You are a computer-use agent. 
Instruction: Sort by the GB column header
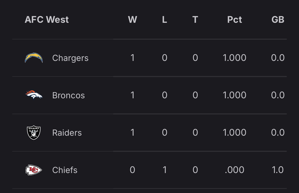(x=278, y=20)
